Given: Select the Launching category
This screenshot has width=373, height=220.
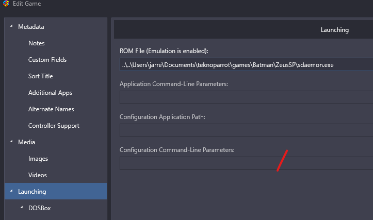Looking at the screenshot, I should point(56,191).
